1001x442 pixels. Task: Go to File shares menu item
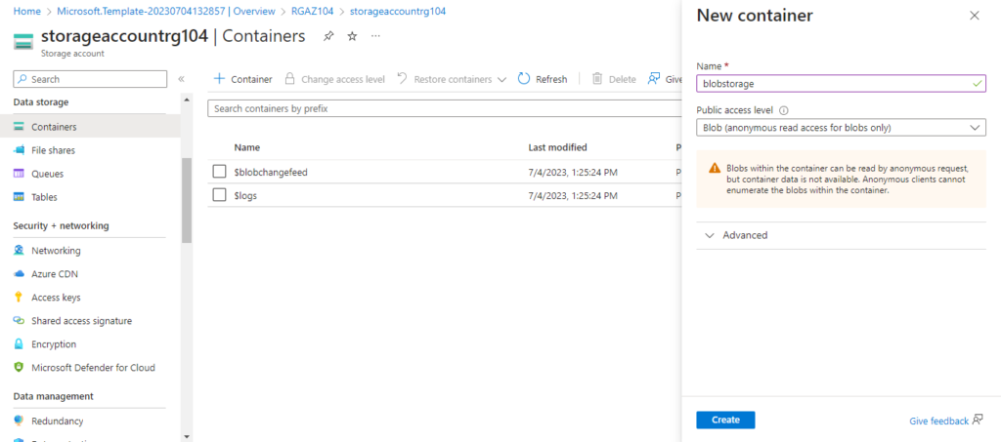point(54,150)
